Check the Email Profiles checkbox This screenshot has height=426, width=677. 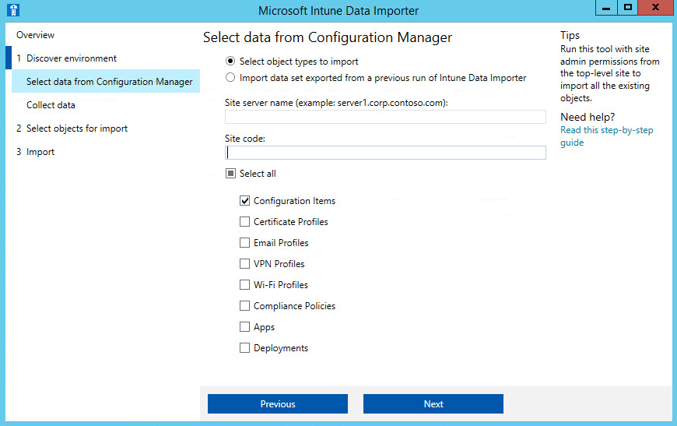point(245,243)
